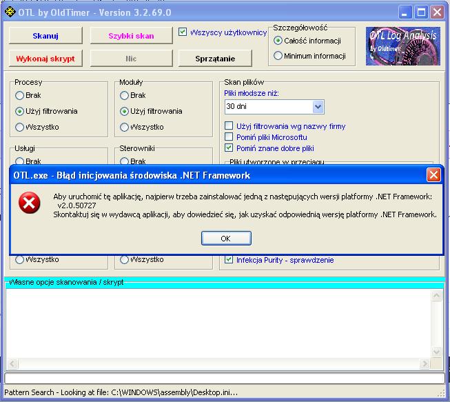
Task: Click the disabled Nic button
Action: click(132, 59)
